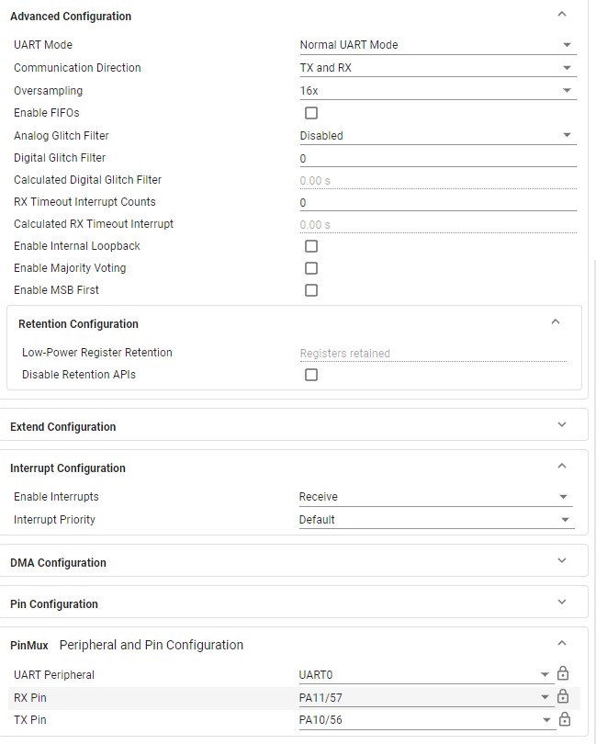Click the Digital Glitch Filter input field

(x=437, y=159)
